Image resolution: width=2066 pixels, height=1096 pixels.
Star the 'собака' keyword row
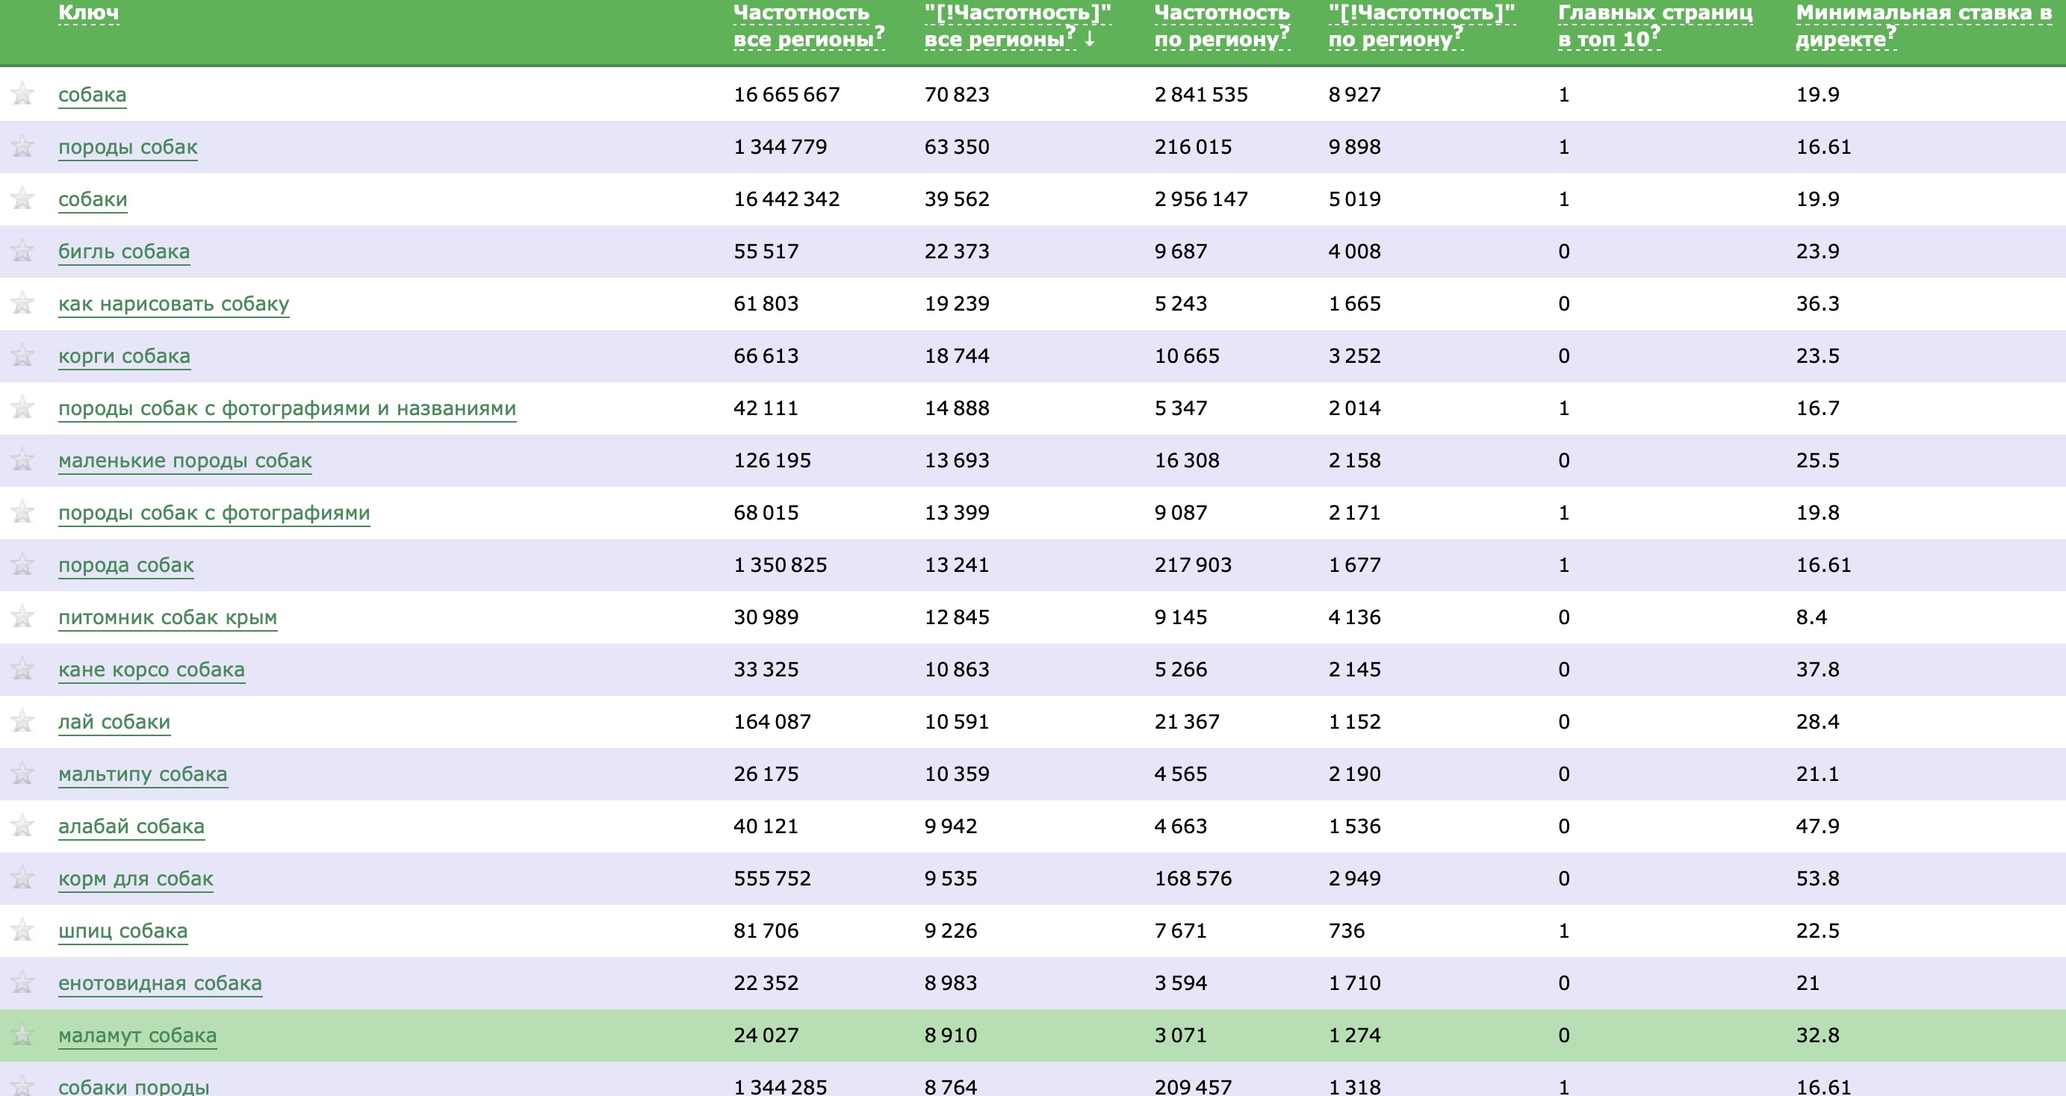(x=22, y=94)
